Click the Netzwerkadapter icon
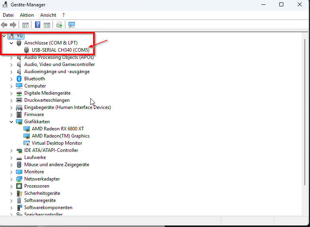This screenshot has width=310, height=227. coord(19,179)
